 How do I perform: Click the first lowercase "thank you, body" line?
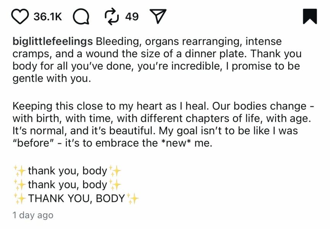pos(67,170)
